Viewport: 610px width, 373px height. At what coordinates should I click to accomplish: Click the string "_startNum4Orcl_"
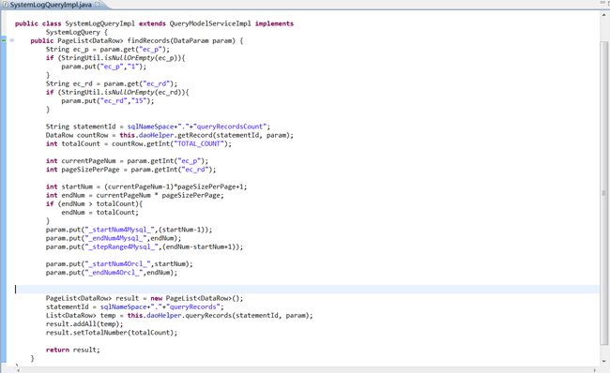(x=117, y=264)
